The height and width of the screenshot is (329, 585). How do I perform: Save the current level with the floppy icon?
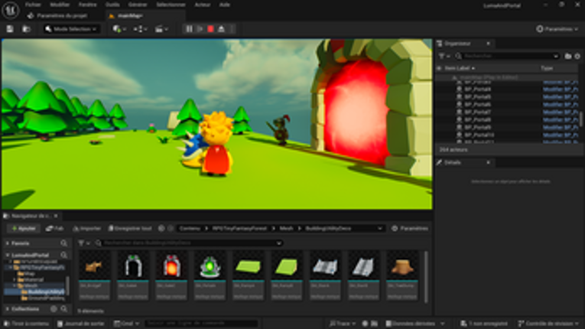coord(10,29)
